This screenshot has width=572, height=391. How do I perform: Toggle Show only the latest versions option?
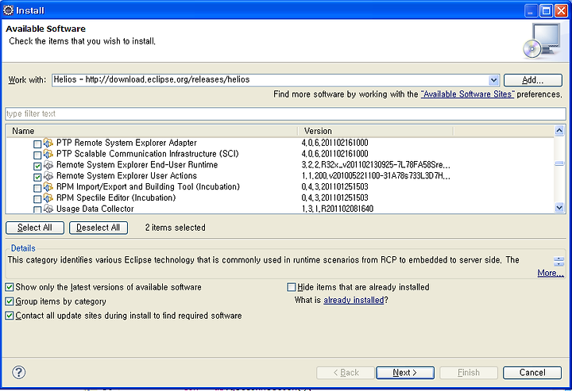click(10, 287)
